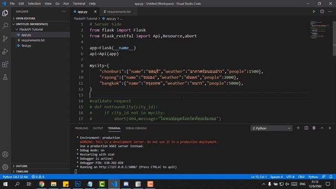Open the File menu
This screenshot has height=189, width=336.
pyautogui.click(x=12, y=4)
